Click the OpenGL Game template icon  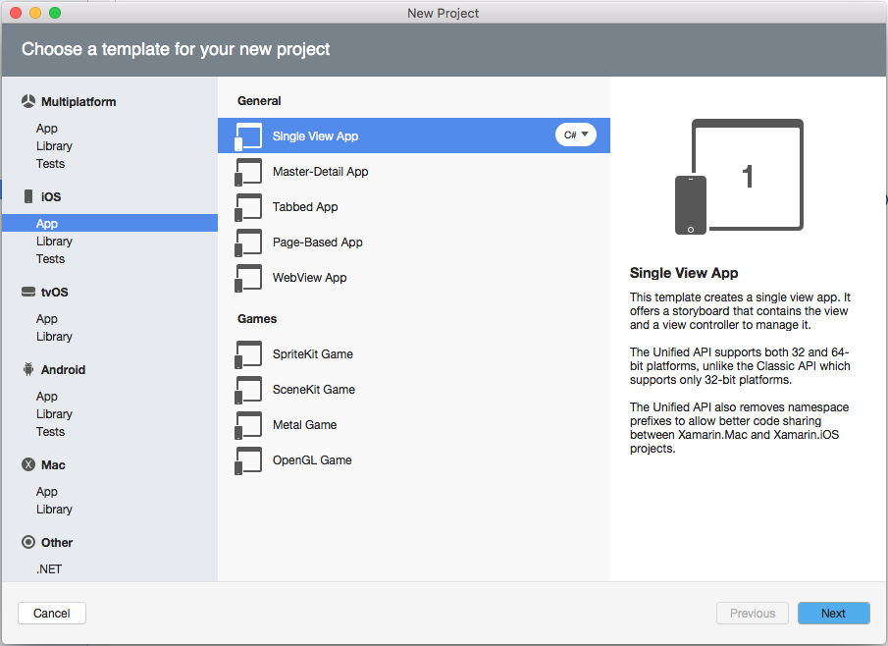click(248, 459)
